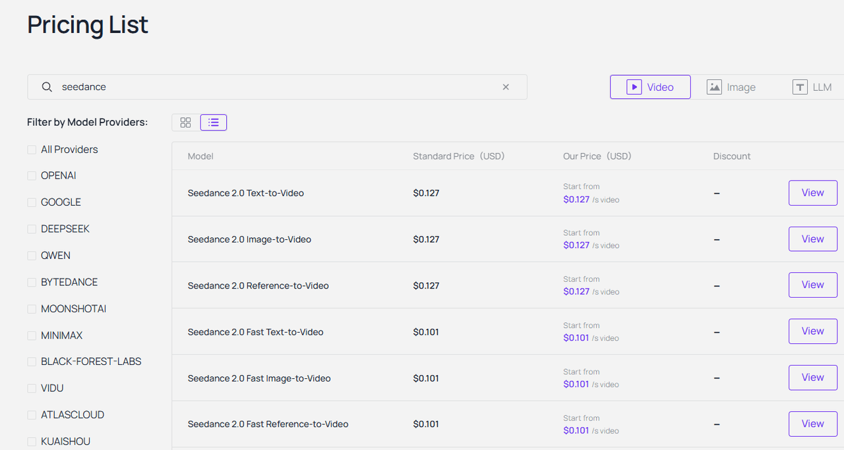Viewport: 844px width, 450px height.
Task: Switch to list view layout
Action: (x=213, y=123)
